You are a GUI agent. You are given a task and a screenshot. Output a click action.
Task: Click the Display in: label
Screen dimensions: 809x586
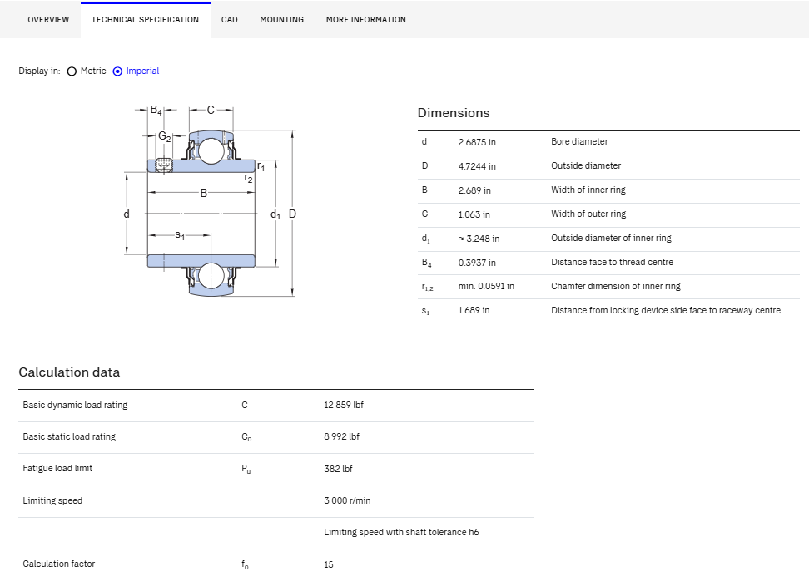pyautogui.click(x=39, y=71)
